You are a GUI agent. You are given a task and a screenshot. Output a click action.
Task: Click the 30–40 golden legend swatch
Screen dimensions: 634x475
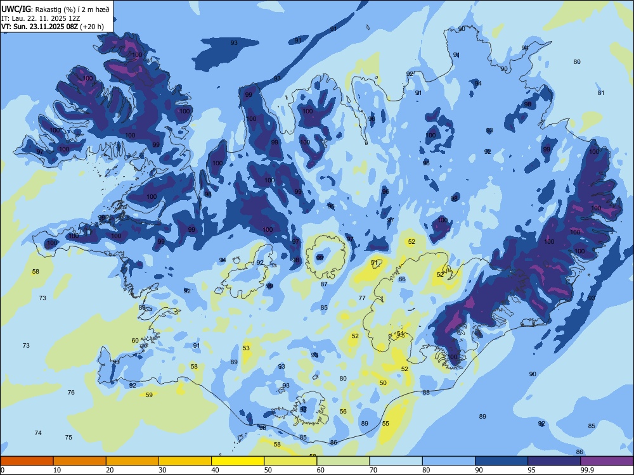point(185,461)
